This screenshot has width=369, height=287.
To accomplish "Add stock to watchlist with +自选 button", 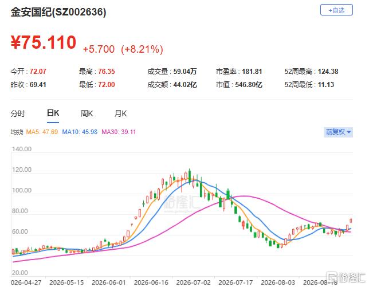I will (336, 10).
